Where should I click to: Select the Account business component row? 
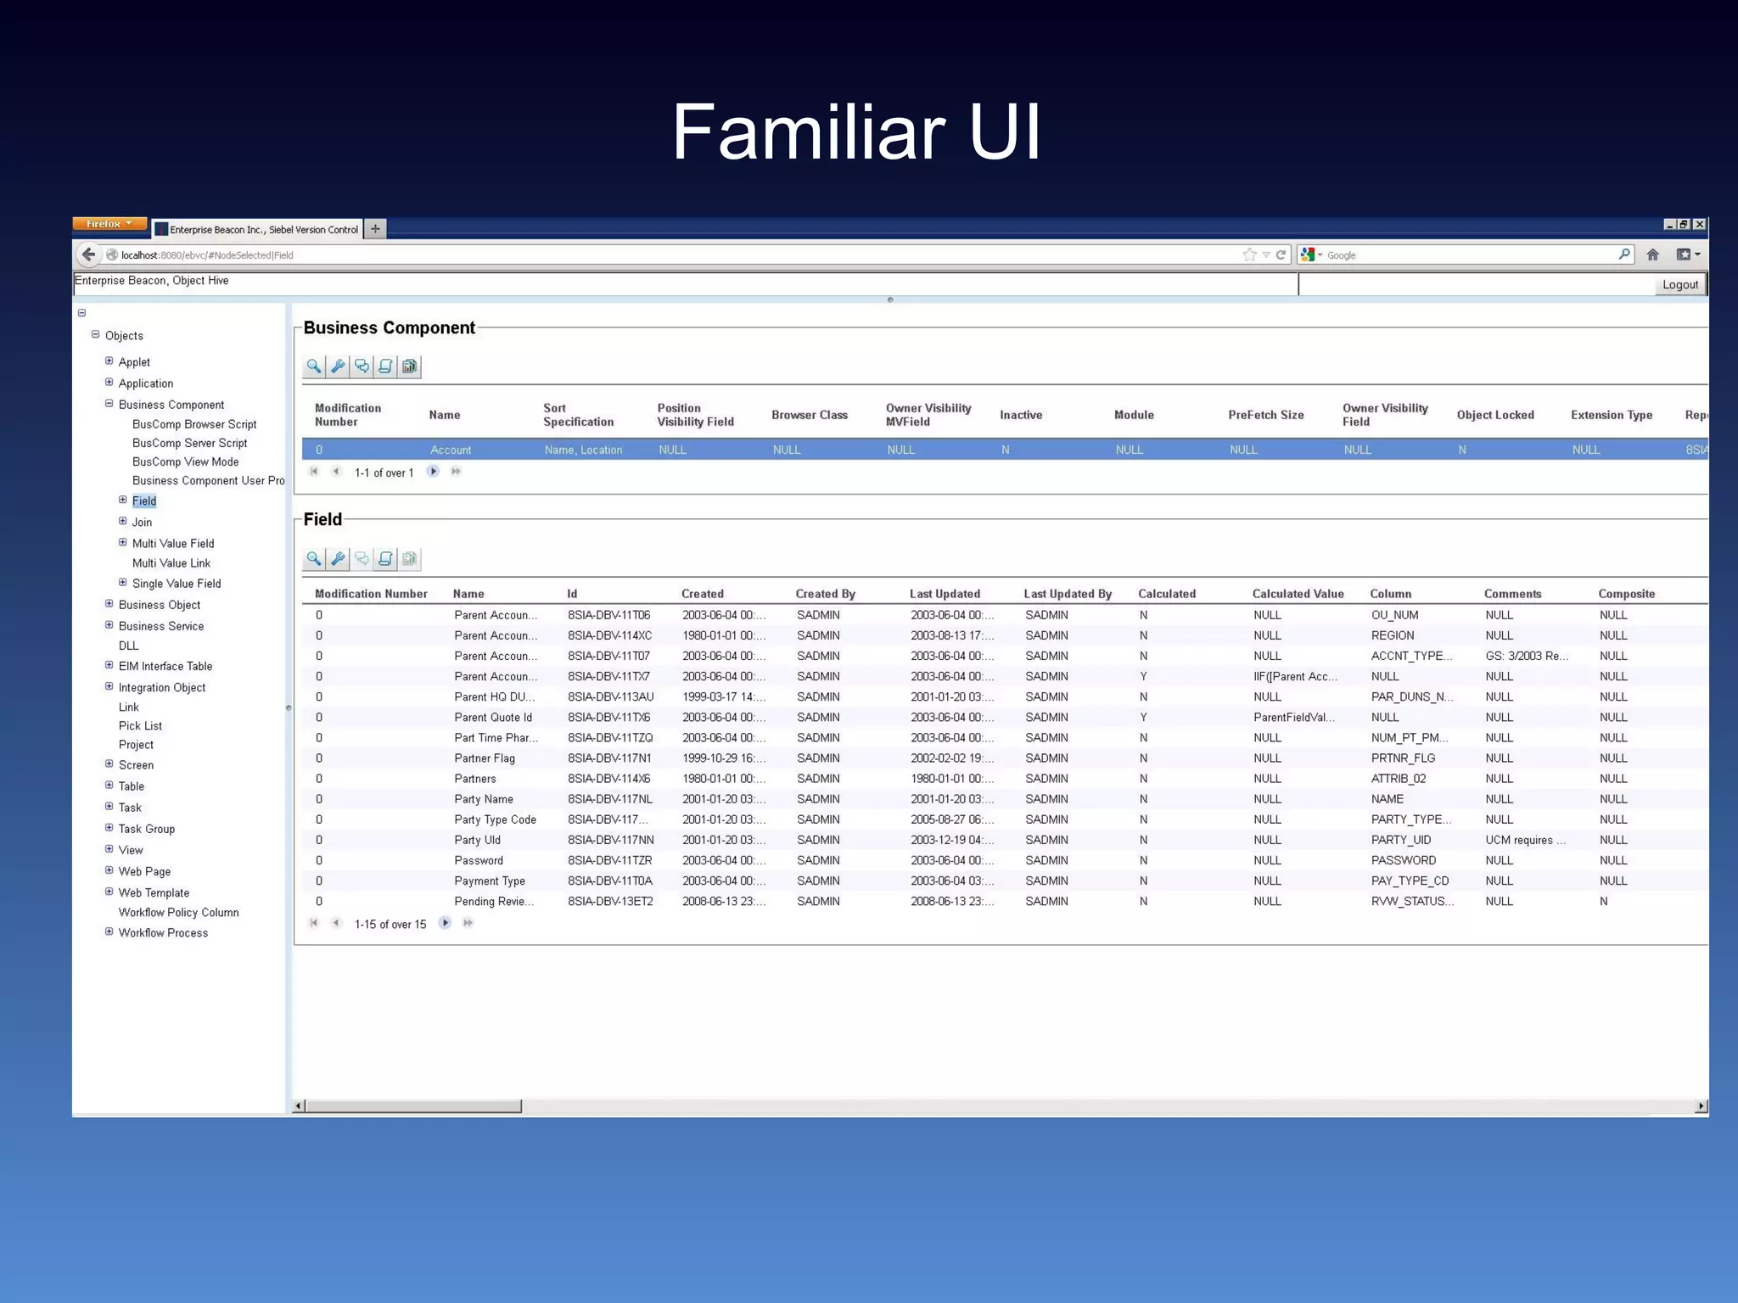(1005, 450)
